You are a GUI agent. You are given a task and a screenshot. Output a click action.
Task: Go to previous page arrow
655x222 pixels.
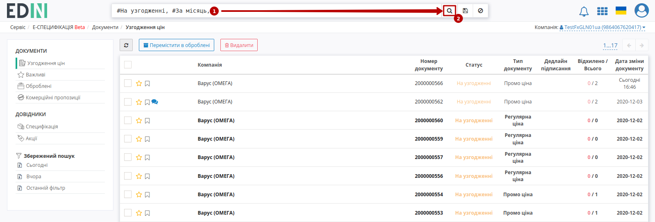pyautogui.click(x=629, y=45)
